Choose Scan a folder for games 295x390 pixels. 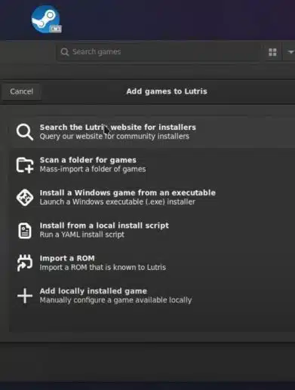tap(152, 164)
